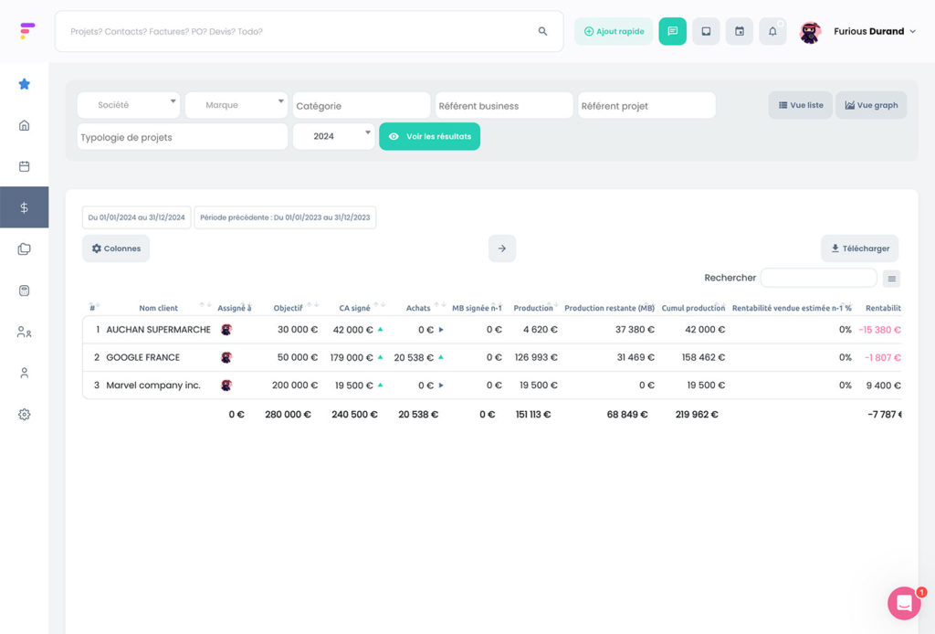The image size is (935, 634).
Task: Open the Colonnes settings button
Action: [116, 248]
